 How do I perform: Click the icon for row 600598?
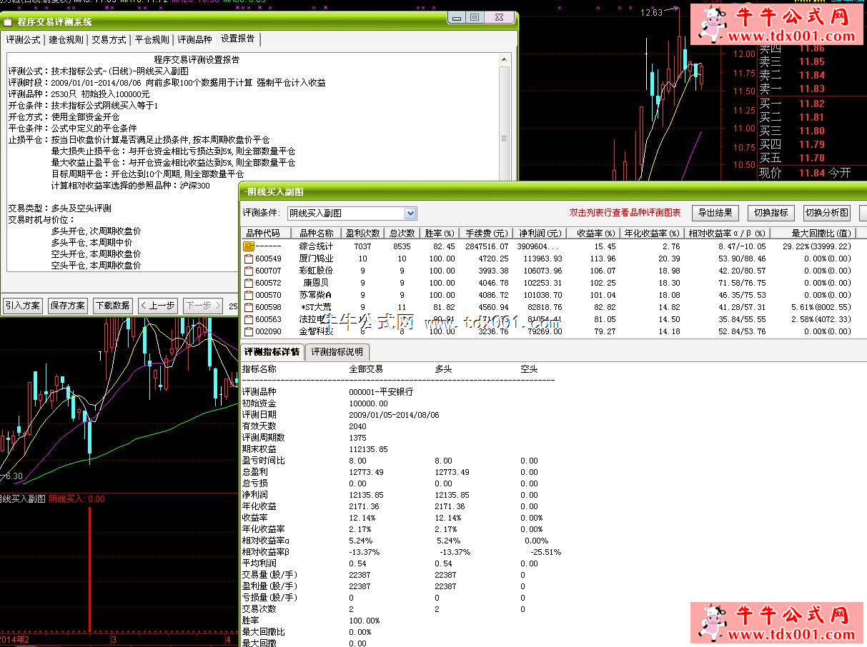click(x=249, y=307)
